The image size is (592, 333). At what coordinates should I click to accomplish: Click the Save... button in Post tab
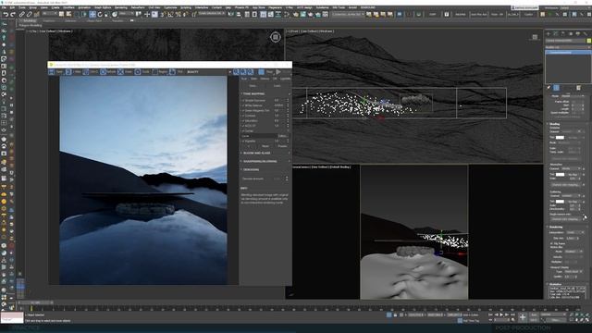tap(253, 86)
